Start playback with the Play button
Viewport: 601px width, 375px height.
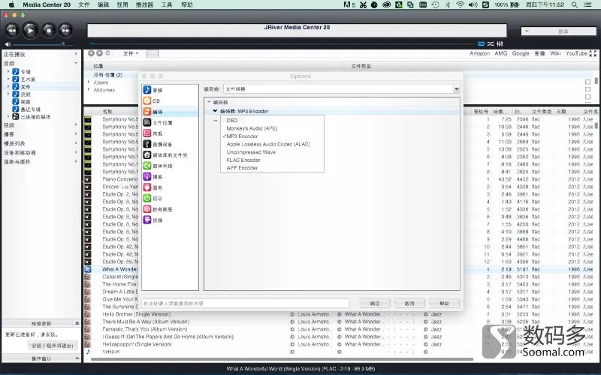30,30
